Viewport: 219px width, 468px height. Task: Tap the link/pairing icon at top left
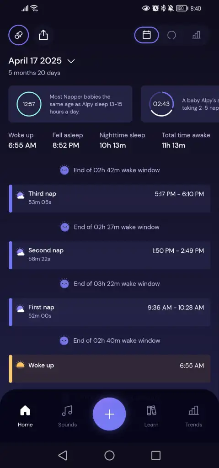19,35
